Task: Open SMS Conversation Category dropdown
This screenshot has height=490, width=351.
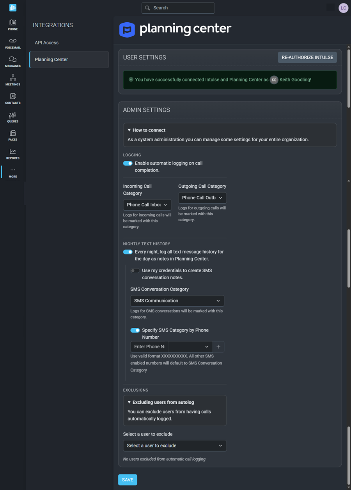Action: click(177, 301)
